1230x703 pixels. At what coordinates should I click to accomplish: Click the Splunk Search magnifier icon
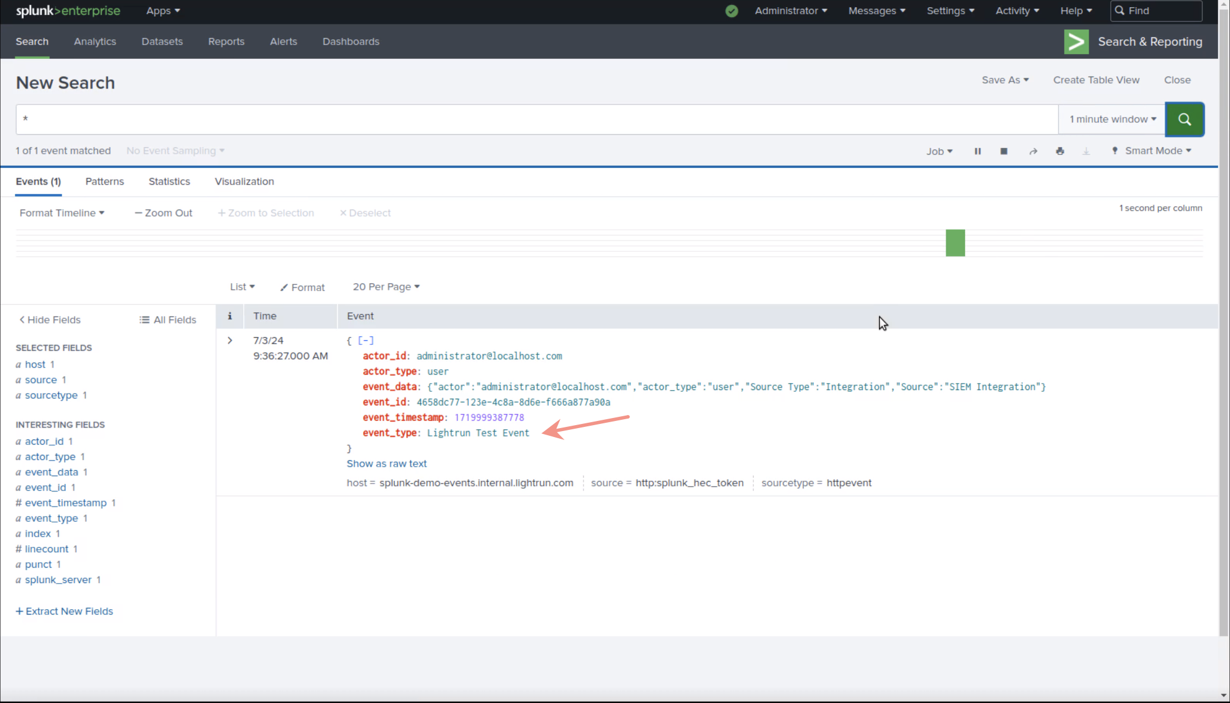1184,119
